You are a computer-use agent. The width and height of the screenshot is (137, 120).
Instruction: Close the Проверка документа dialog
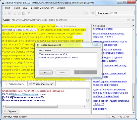(97, 44)
